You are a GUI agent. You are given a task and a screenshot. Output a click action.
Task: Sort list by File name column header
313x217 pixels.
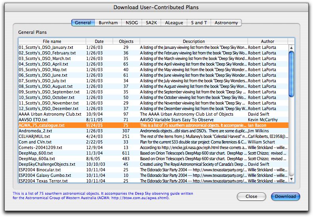coord(52,41)
